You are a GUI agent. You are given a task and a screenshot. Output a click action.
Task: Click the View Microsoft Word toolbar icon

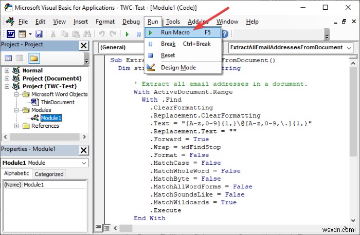pos(11,34)
